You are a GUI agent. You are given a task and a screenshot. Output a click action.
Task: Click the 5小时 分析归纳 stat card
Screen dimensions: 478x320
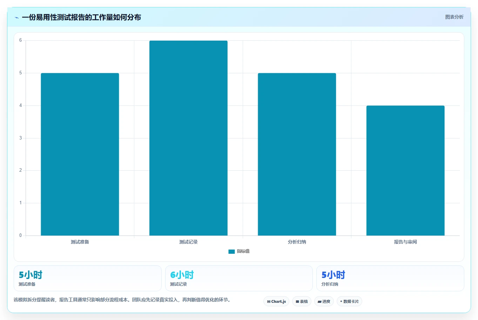click(x=390, y=278)
